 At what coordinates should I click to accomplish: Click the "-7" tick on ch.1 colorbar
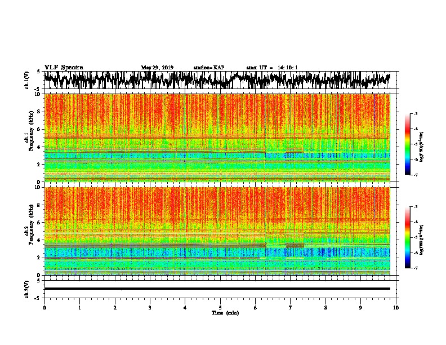415,175
